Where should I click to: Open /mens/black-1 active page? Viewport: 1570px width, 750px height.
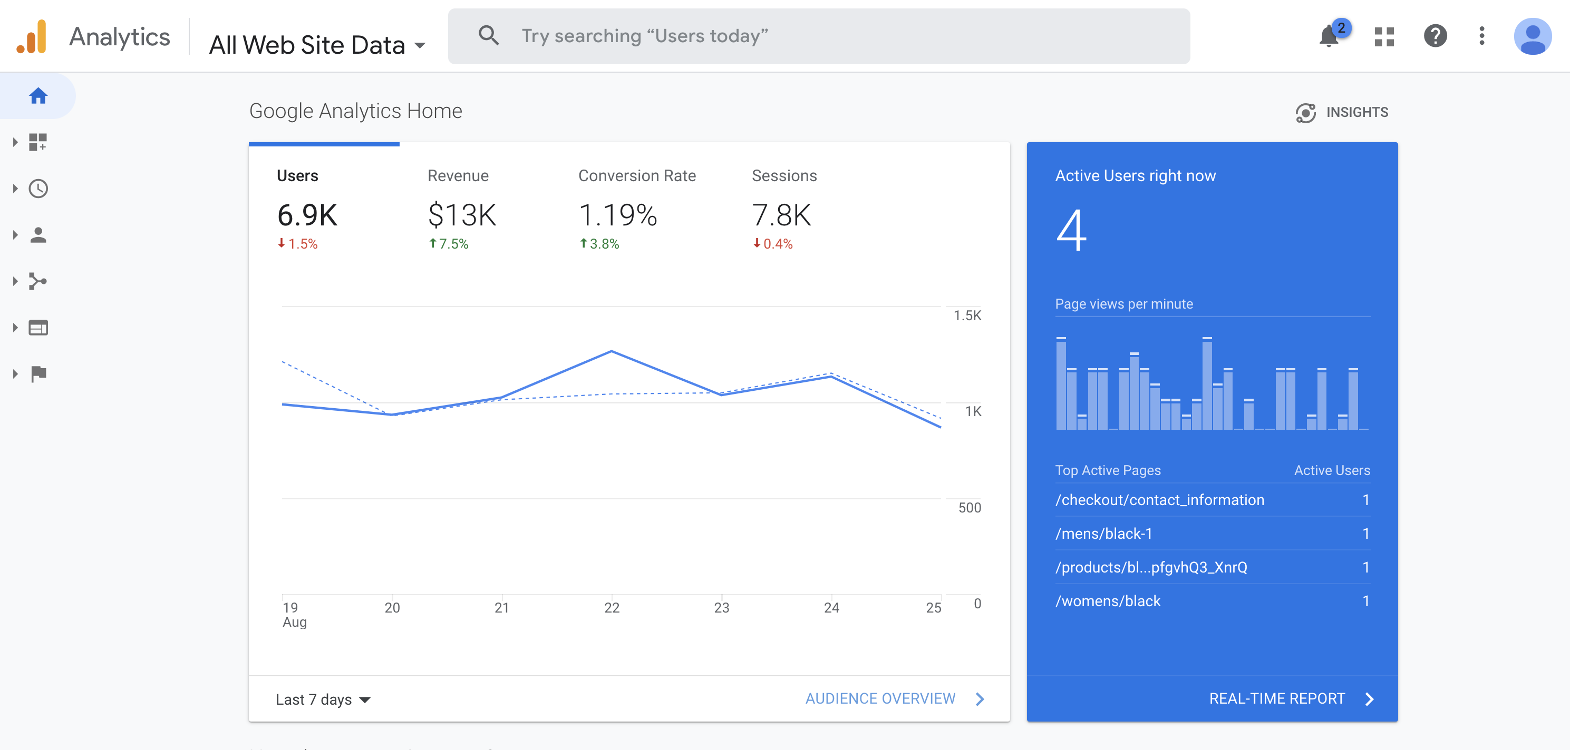coord(1104,534)
